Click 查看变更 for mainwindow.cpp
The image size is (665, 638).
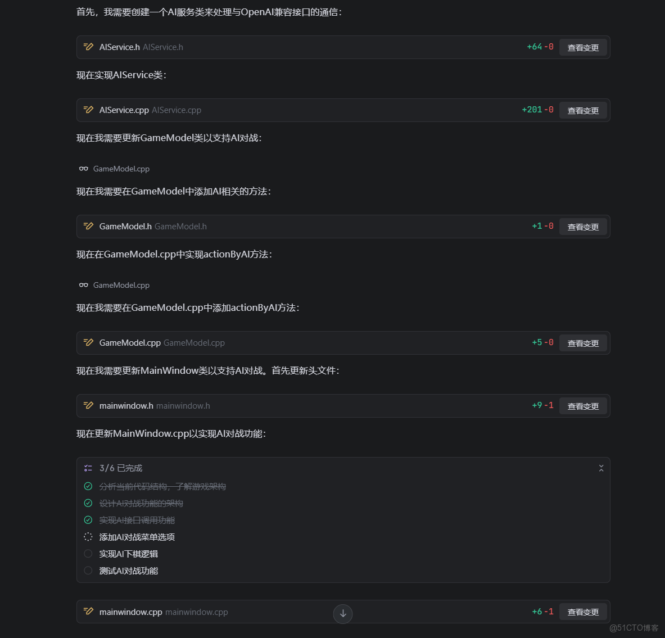click(583, 612)
